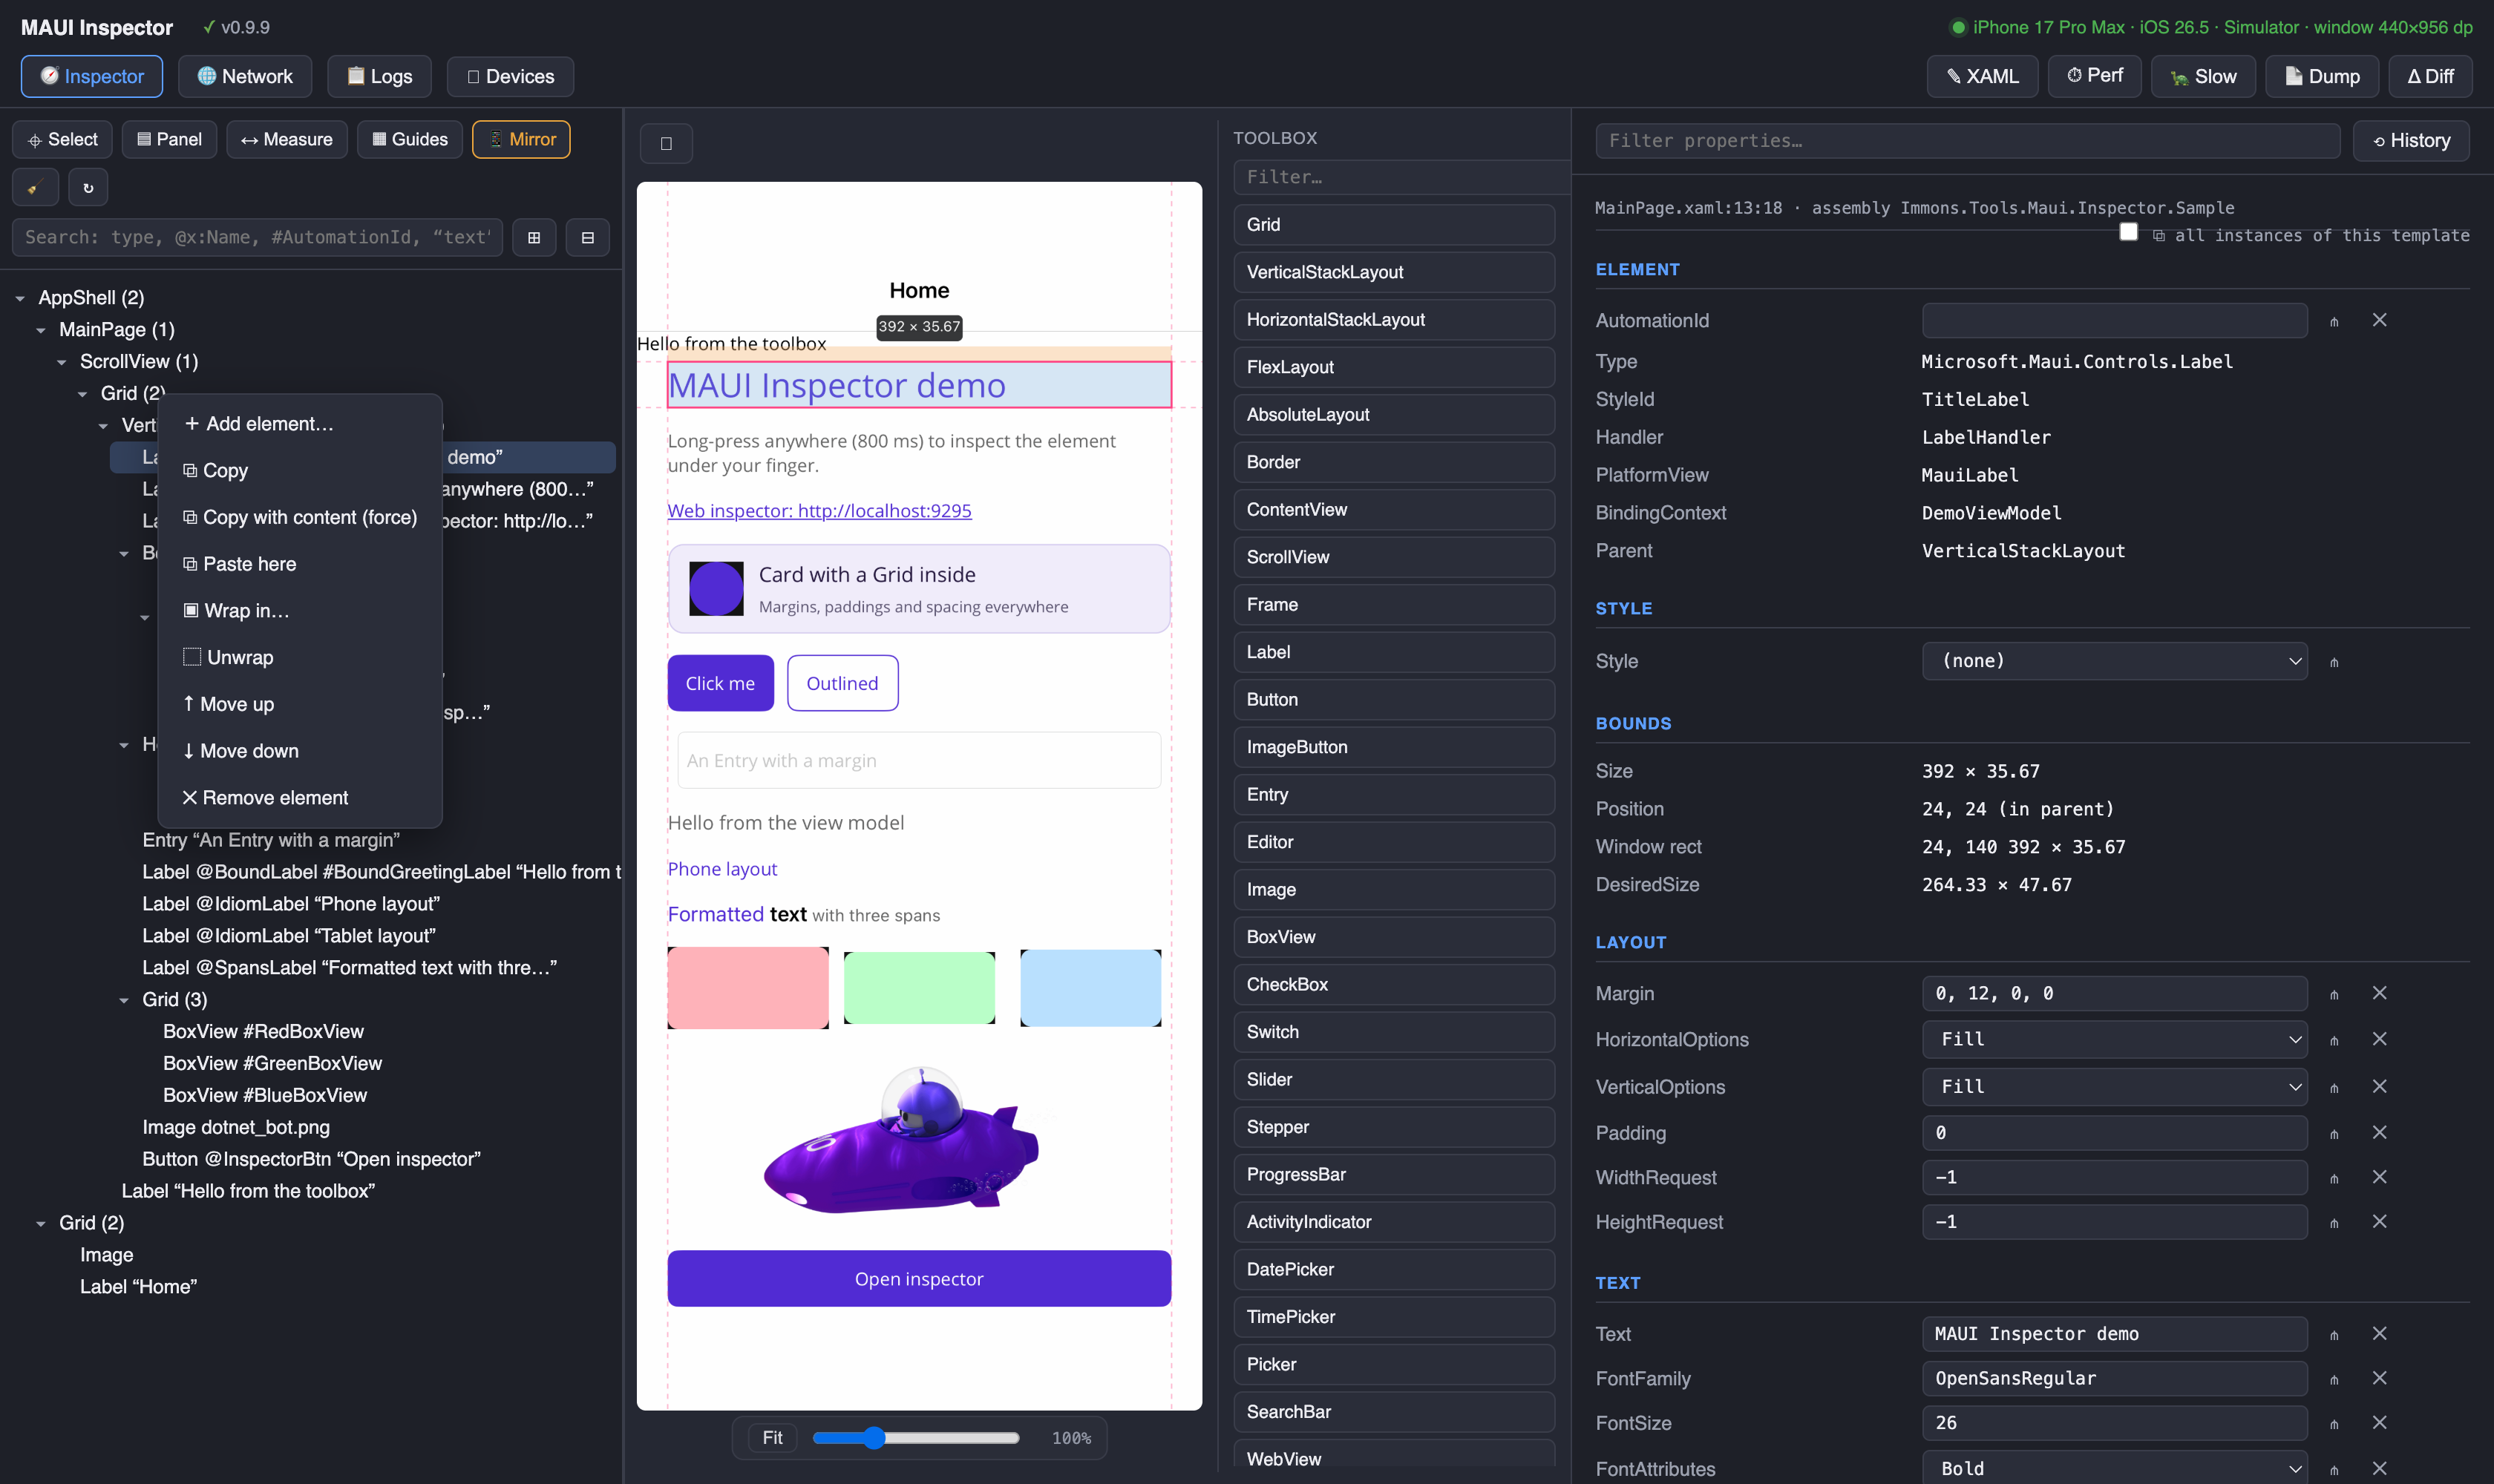Open the VerticalOptions dropdown

click(2114, 1086)
